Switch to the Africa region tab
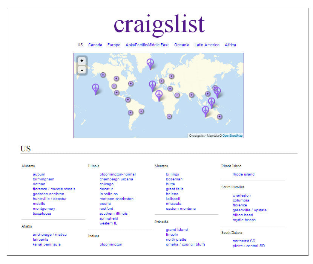 tap(230, 45)
